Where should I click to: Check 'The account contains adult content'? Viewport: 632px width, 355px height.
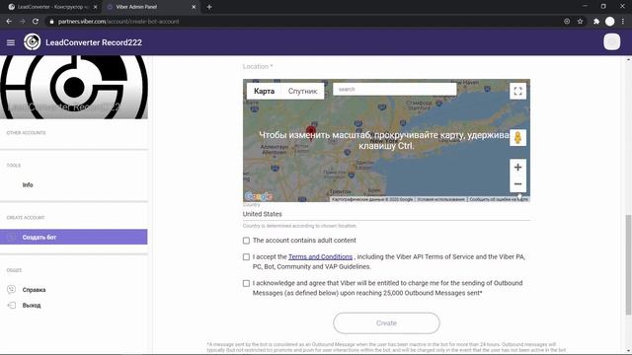click(246, 241)
